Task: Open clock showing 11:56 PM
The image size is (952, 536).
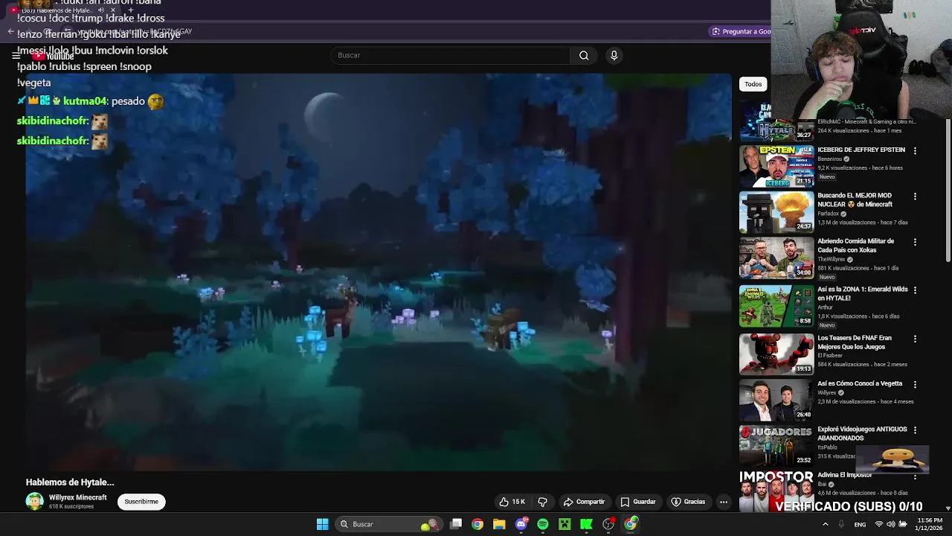Action: [930, 524]
